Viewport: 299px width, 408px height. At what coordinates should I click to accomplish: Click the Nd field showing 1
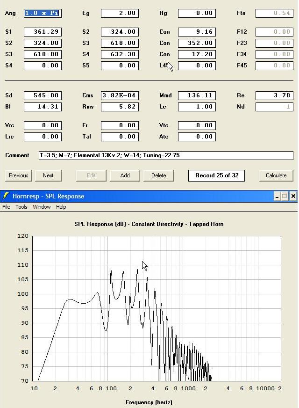click(274, 107)
